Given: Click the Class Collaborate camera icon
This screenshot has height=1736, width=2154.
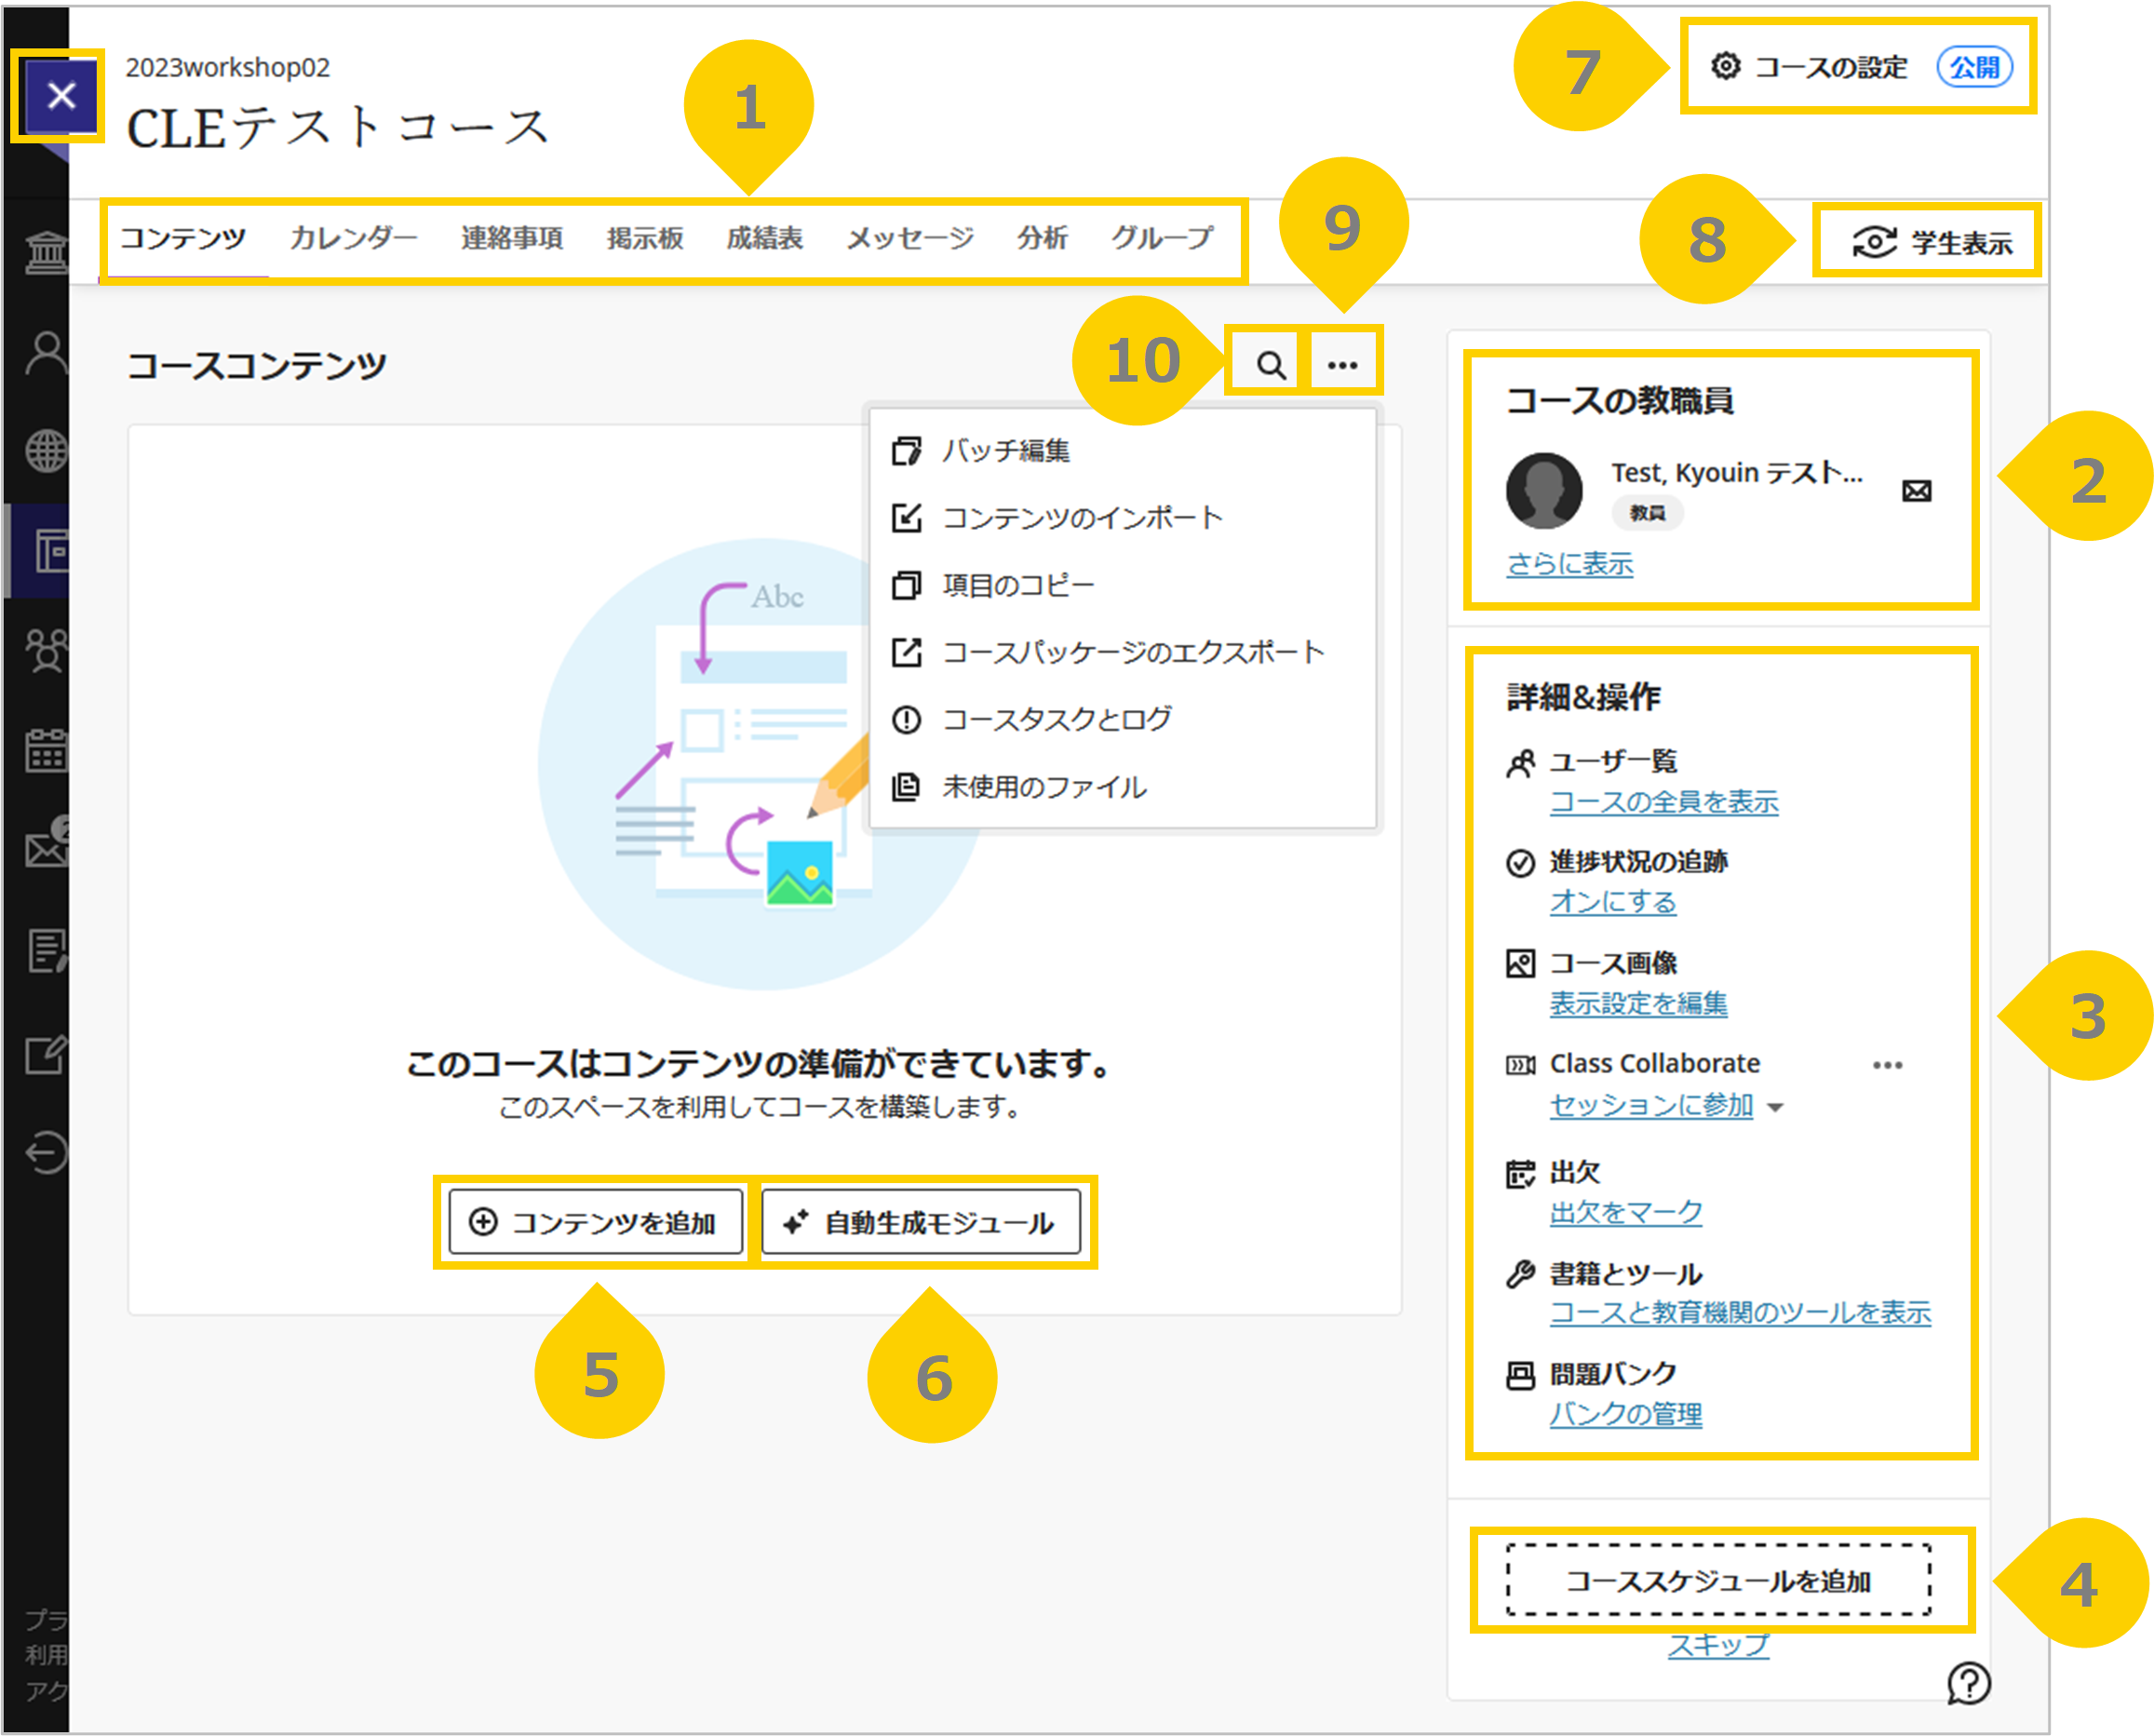Looking at the screenshot, I should click(x=1520, y=1065).
